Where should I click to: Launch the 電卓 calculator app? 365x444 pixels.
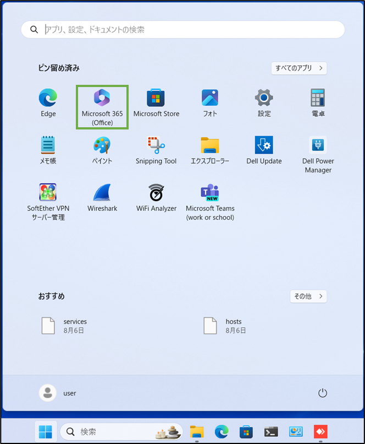(x=318, y=103)
